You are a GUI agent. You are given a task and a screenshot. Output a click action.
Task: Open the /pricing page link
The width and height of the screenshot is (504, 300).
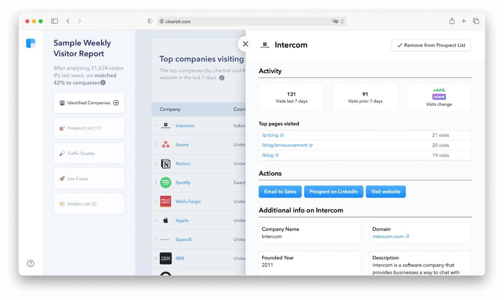[x=270, y=135]
